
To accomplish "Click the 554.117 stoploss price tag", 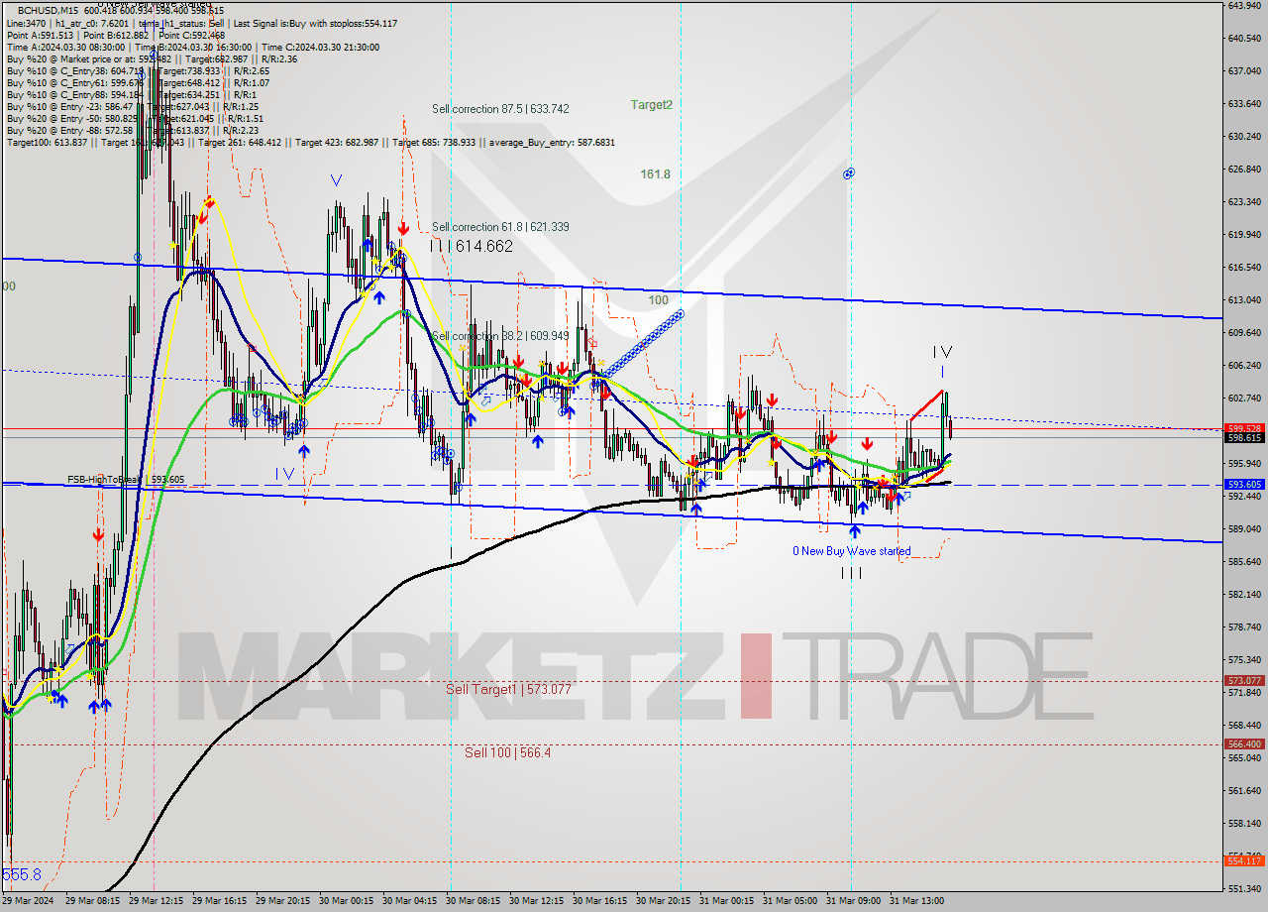I will tap(1244, 860).
